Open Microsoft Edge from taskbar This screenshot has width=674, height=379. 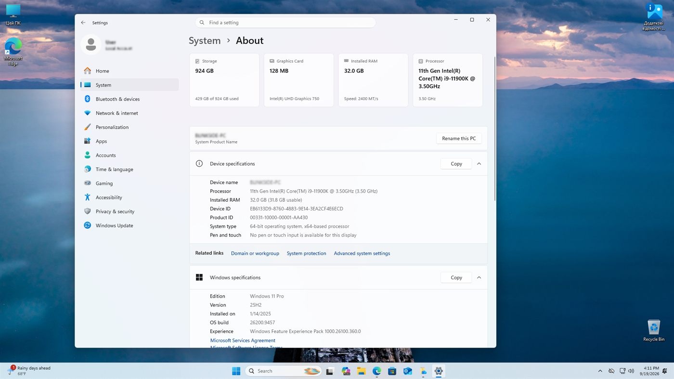pos(376,371)
